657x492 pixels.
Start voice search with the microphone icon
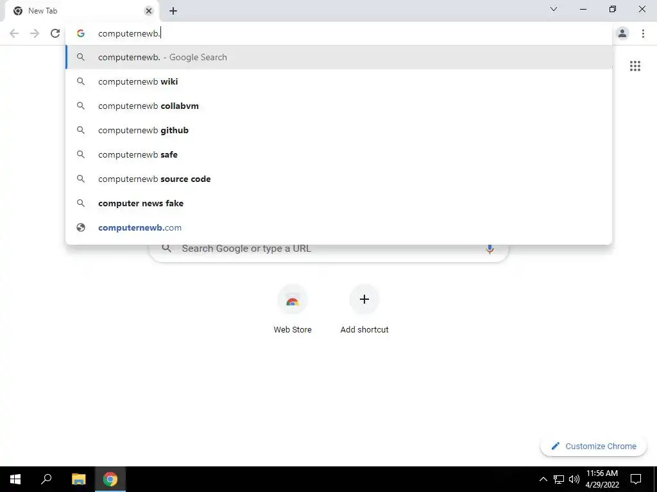[x=490, y=249]
